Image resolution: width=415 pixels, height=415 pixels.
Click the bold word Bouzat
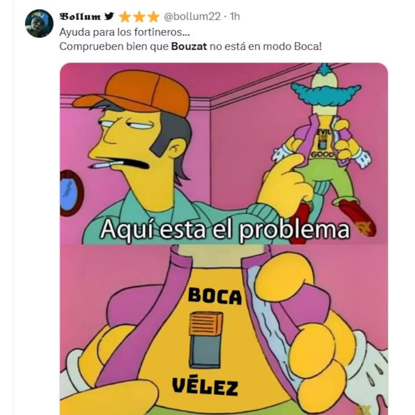point(189,46)
